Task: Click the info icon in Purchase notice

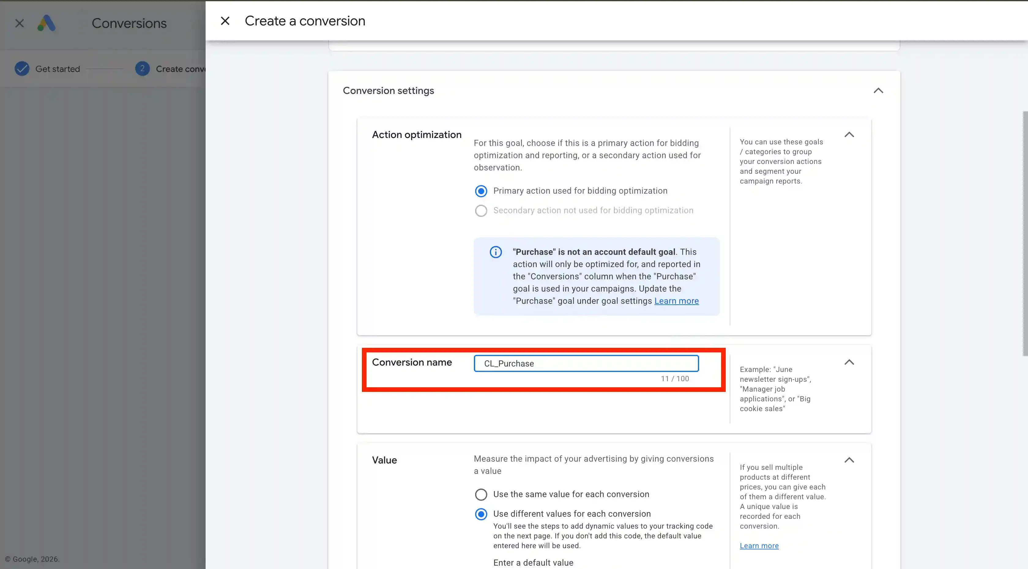Action: click(496, 252)
